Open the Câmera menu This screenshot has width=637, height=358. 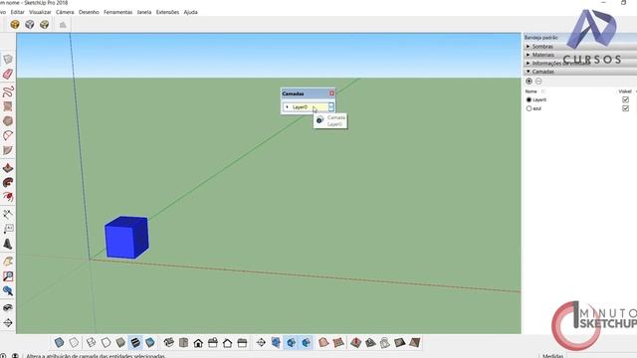click(65, 12)
